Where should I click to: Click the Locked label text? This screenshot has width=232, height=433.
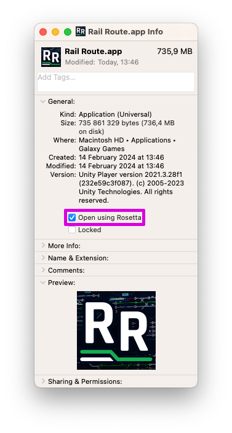pos(89,230)
